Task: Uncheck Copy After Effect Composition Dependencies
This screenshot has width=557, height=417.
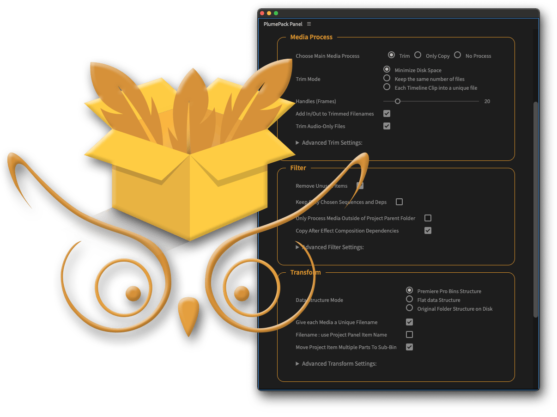Action: click(428, 231)
